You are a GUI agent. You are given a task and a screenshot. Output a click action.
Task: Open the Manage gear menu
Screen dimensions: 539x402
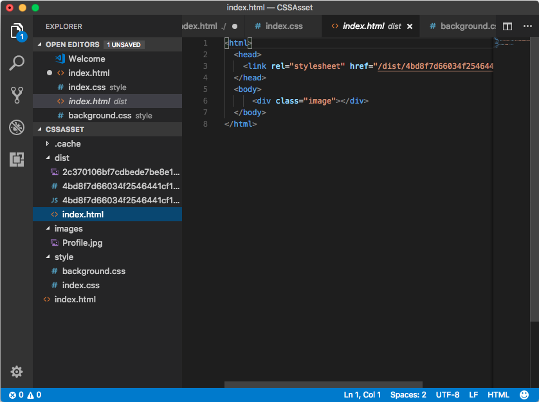point(17,372)
